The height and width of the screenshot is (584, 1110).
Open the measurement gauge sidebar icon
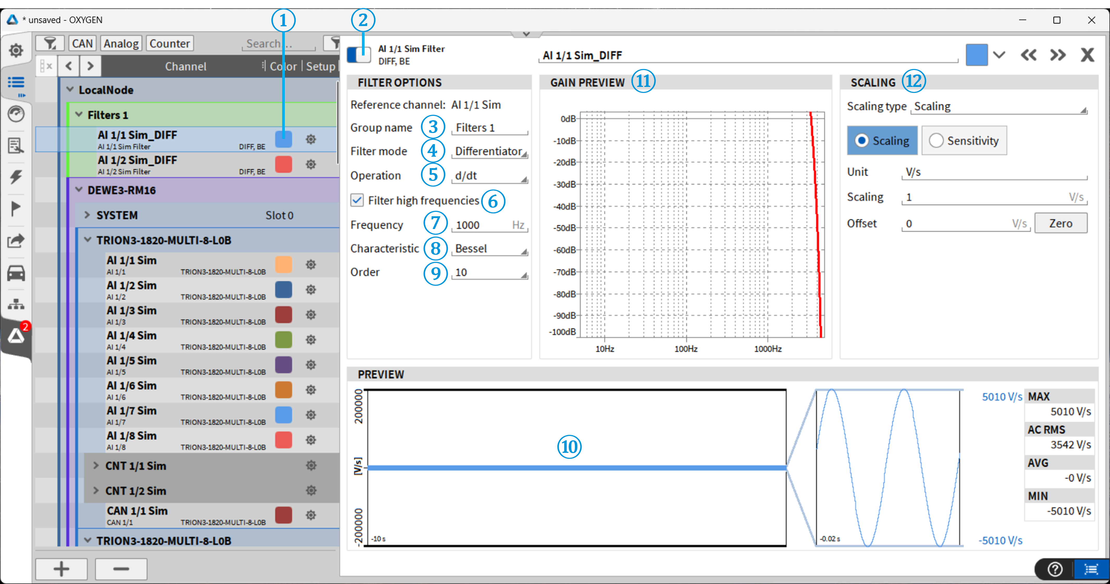[16, 114]
